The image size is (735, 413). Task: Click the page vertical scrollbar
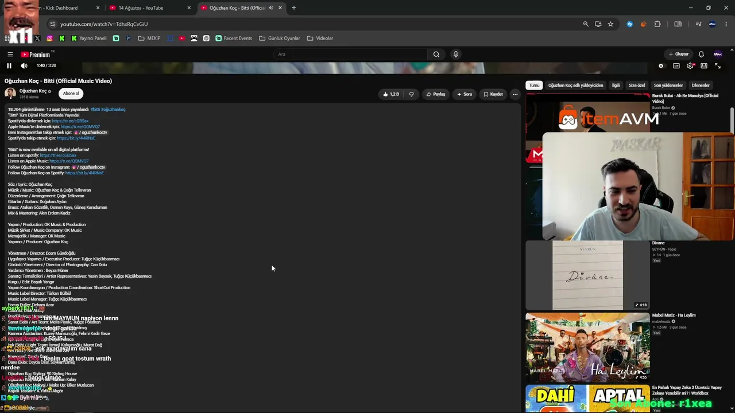(x=732, y=120)
